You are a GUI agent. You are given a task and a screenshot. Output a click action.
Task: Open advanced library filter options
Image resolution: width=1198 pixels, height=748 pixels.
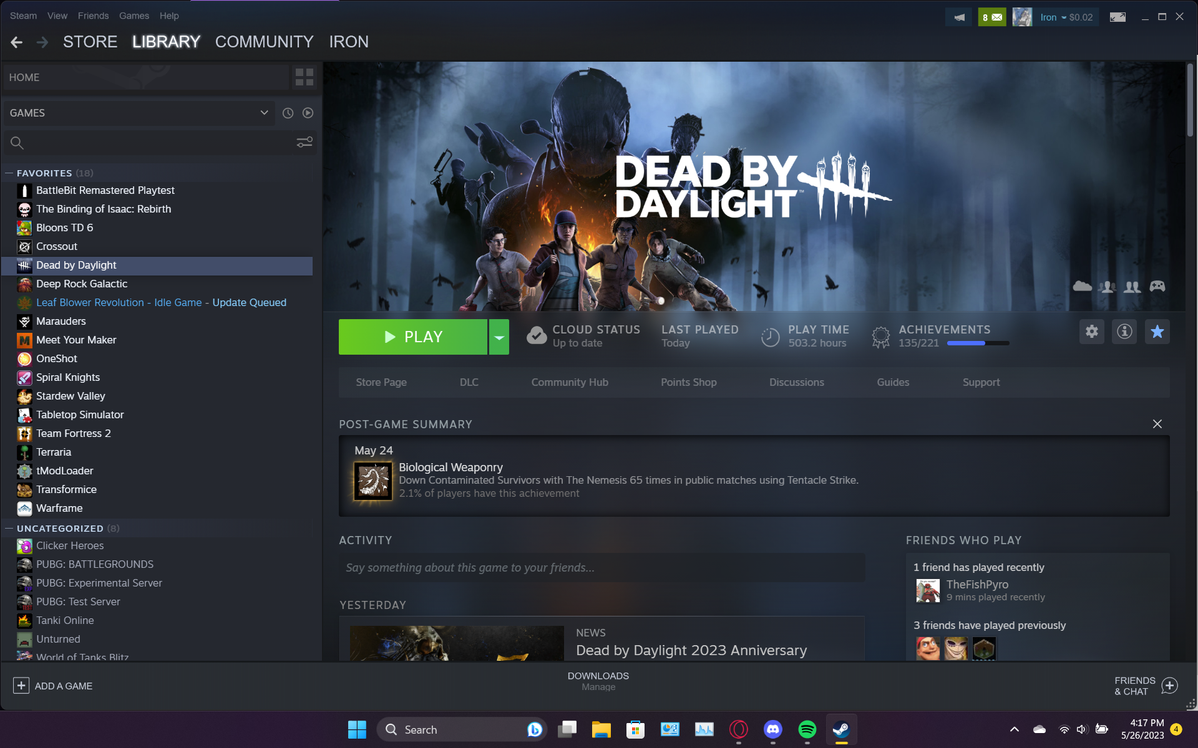[x=304, y=143]
